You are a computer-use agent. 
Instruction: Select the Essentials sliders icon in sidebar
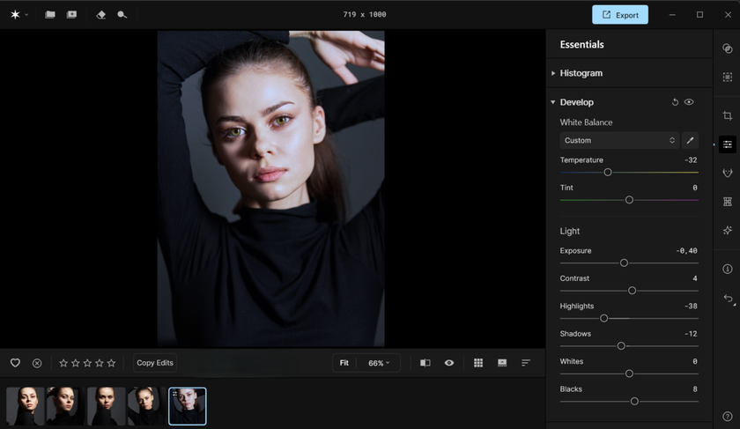(728, 144)
